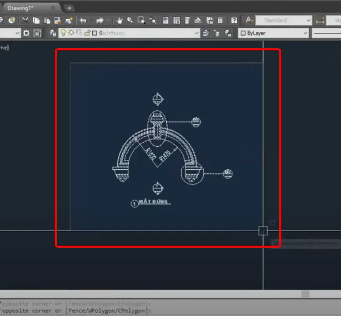Open the Tool Palettes window icon

pos(187,21)
